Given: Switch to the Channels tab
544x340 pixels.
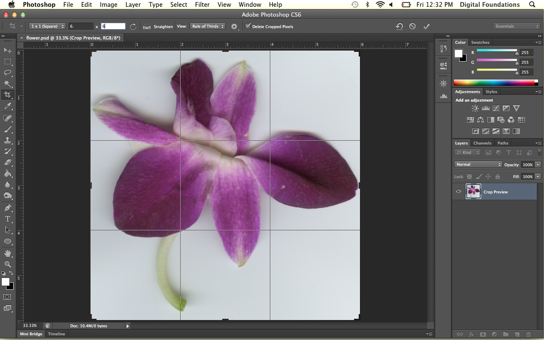Looking at the screenshot, I should (x=482, y=143).
